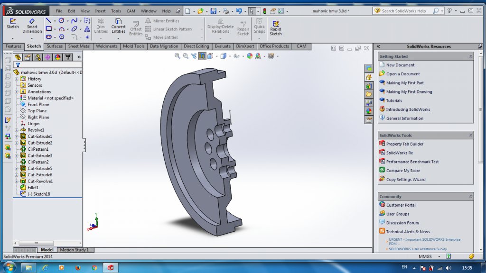This screenshot has width=486, height=273.
Task: Toggle the Rebuild traffic light icon
Action: (x=265, y=11)
